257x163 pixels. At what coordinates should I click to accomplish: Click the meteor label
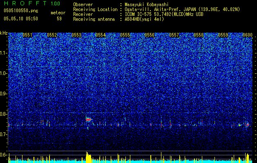[58, 13]
